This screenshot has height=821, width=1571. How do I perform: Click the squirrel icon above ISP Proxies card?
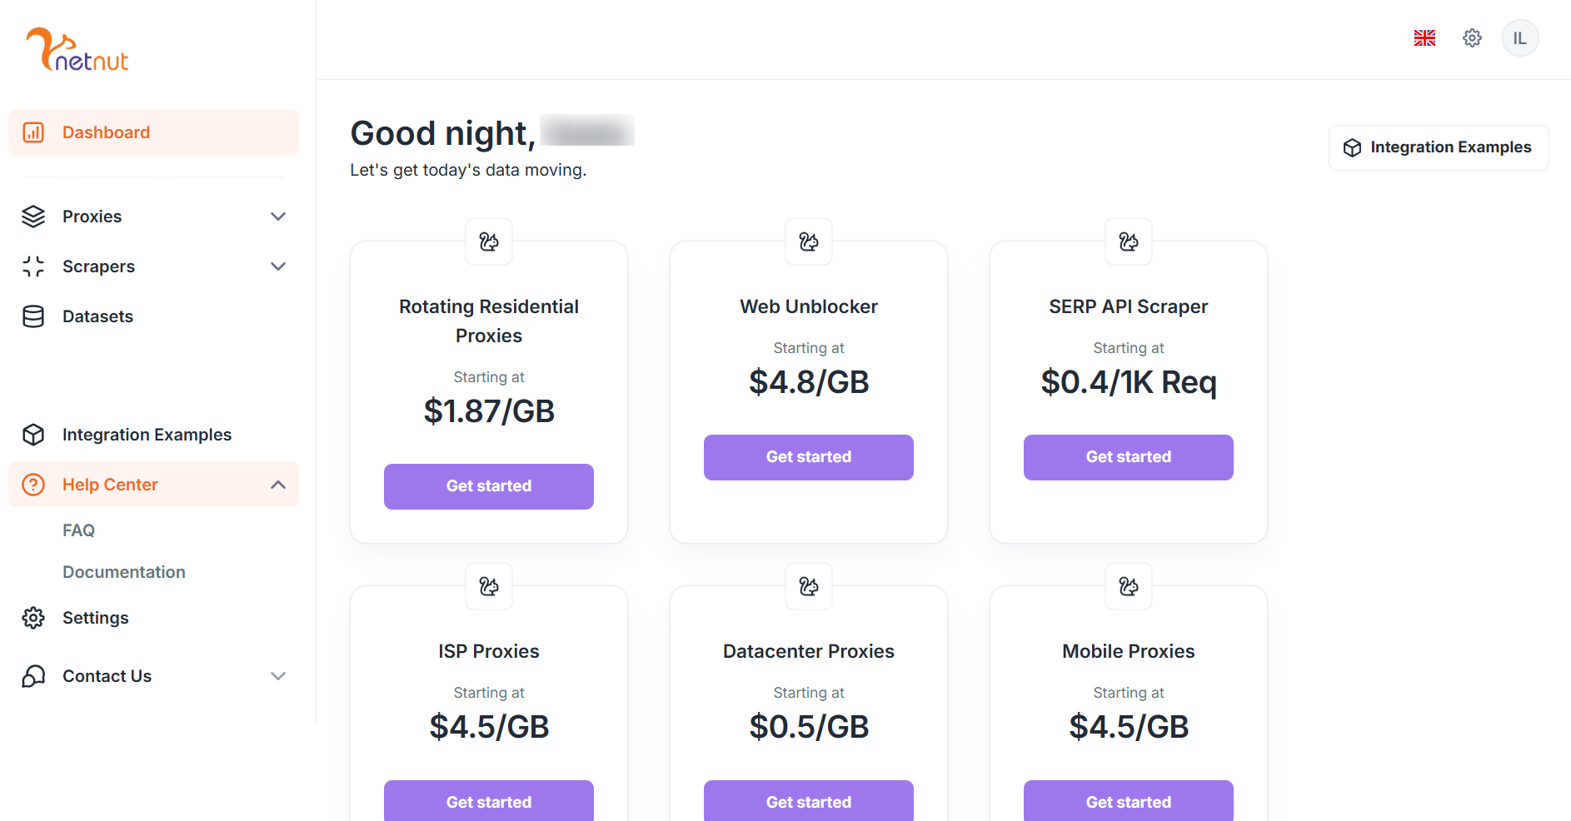click(489, 586)
